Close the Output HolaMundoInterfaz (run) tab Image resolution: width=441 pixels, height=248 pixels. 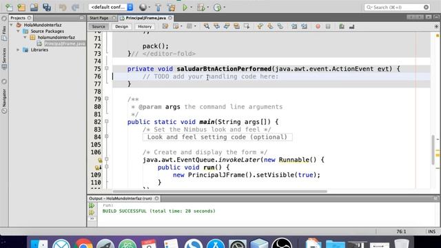point(156,198)
